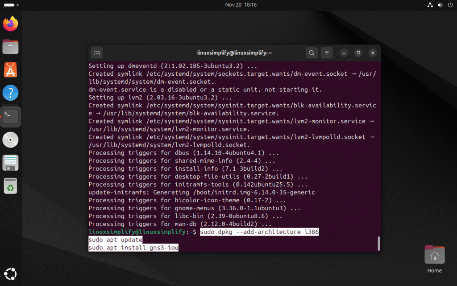Open audio settings via the speaker icon
457x286 pixels.
coord(441,5)
